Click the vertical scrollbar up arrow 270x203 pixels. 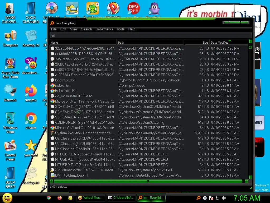click(250, 41)
